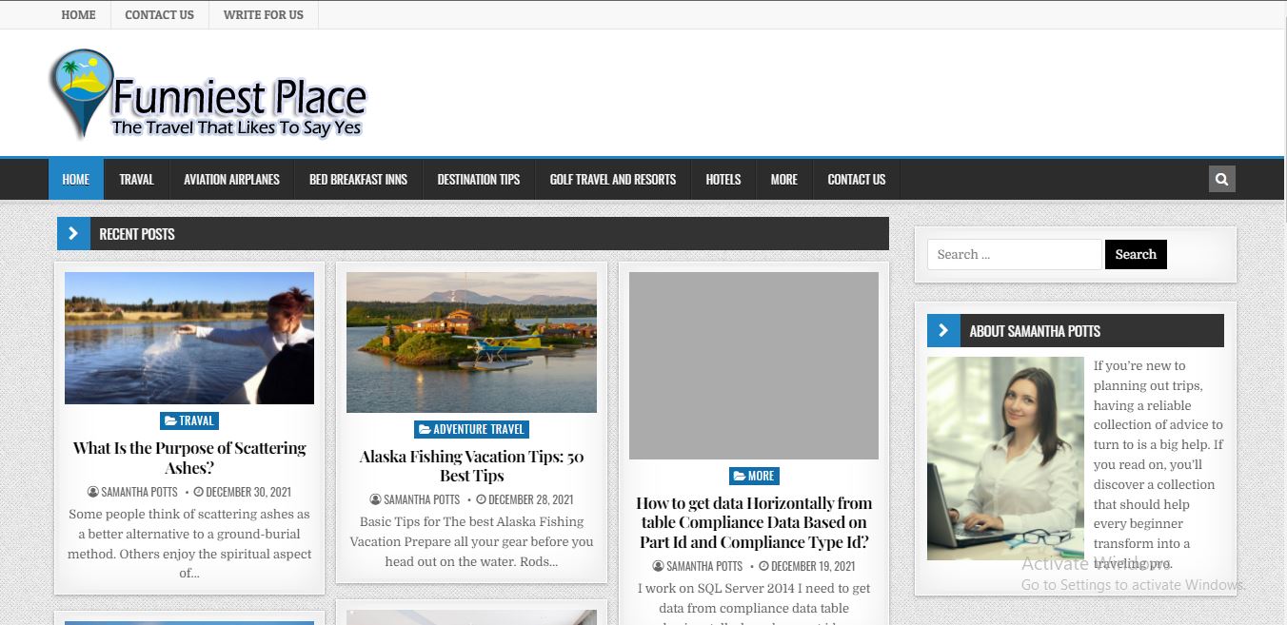Click the black Search button
Viewport: 1287px width, 625px height.
[x=1136, y=254]
